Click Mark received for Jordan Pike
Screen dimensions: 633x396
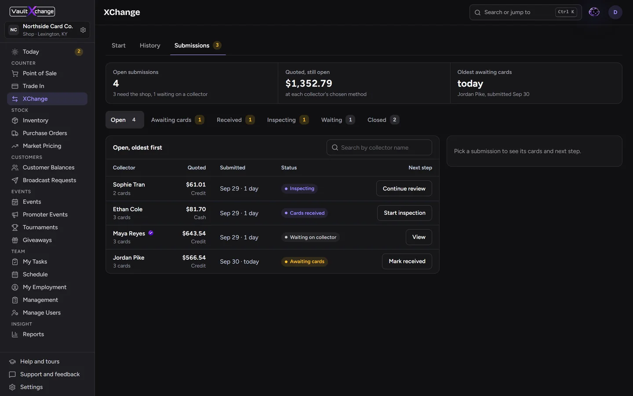(407, 261)
